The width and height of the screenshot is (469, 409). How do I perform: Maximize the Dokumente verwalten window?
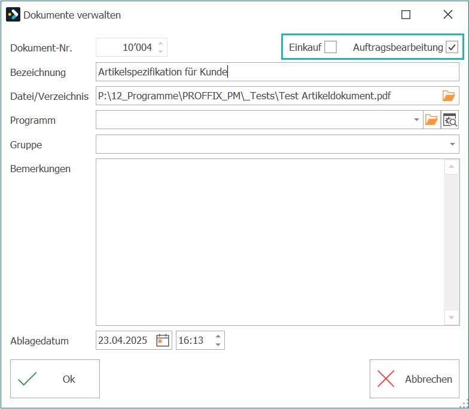[x=406, y=14]
